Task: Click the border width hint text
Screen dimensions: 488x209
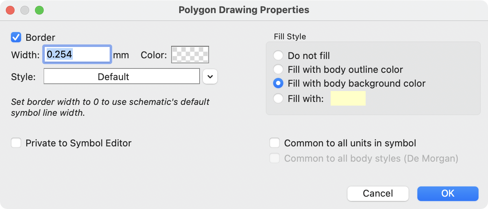Action: [110, 107]
